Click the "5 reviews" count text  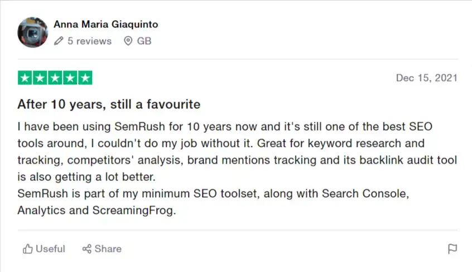point(89,41)
